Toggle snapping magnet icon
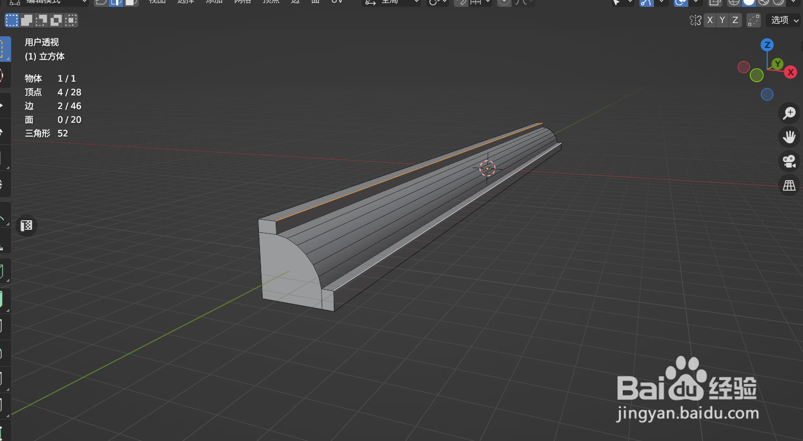Viewport: 803px width, 441px height. coord(461,2)
